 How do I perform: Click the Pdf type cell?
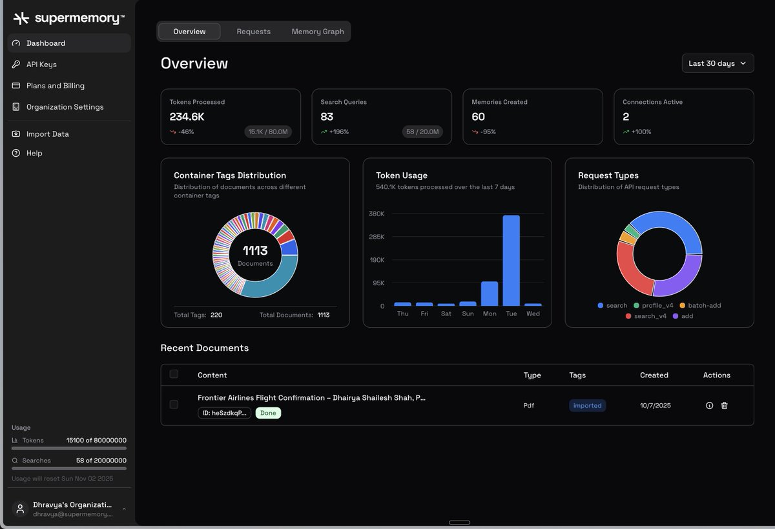point(529,406)
